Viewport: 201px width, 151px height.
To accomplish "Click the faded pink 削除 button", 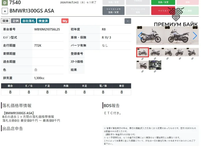I will coord(187,2).
